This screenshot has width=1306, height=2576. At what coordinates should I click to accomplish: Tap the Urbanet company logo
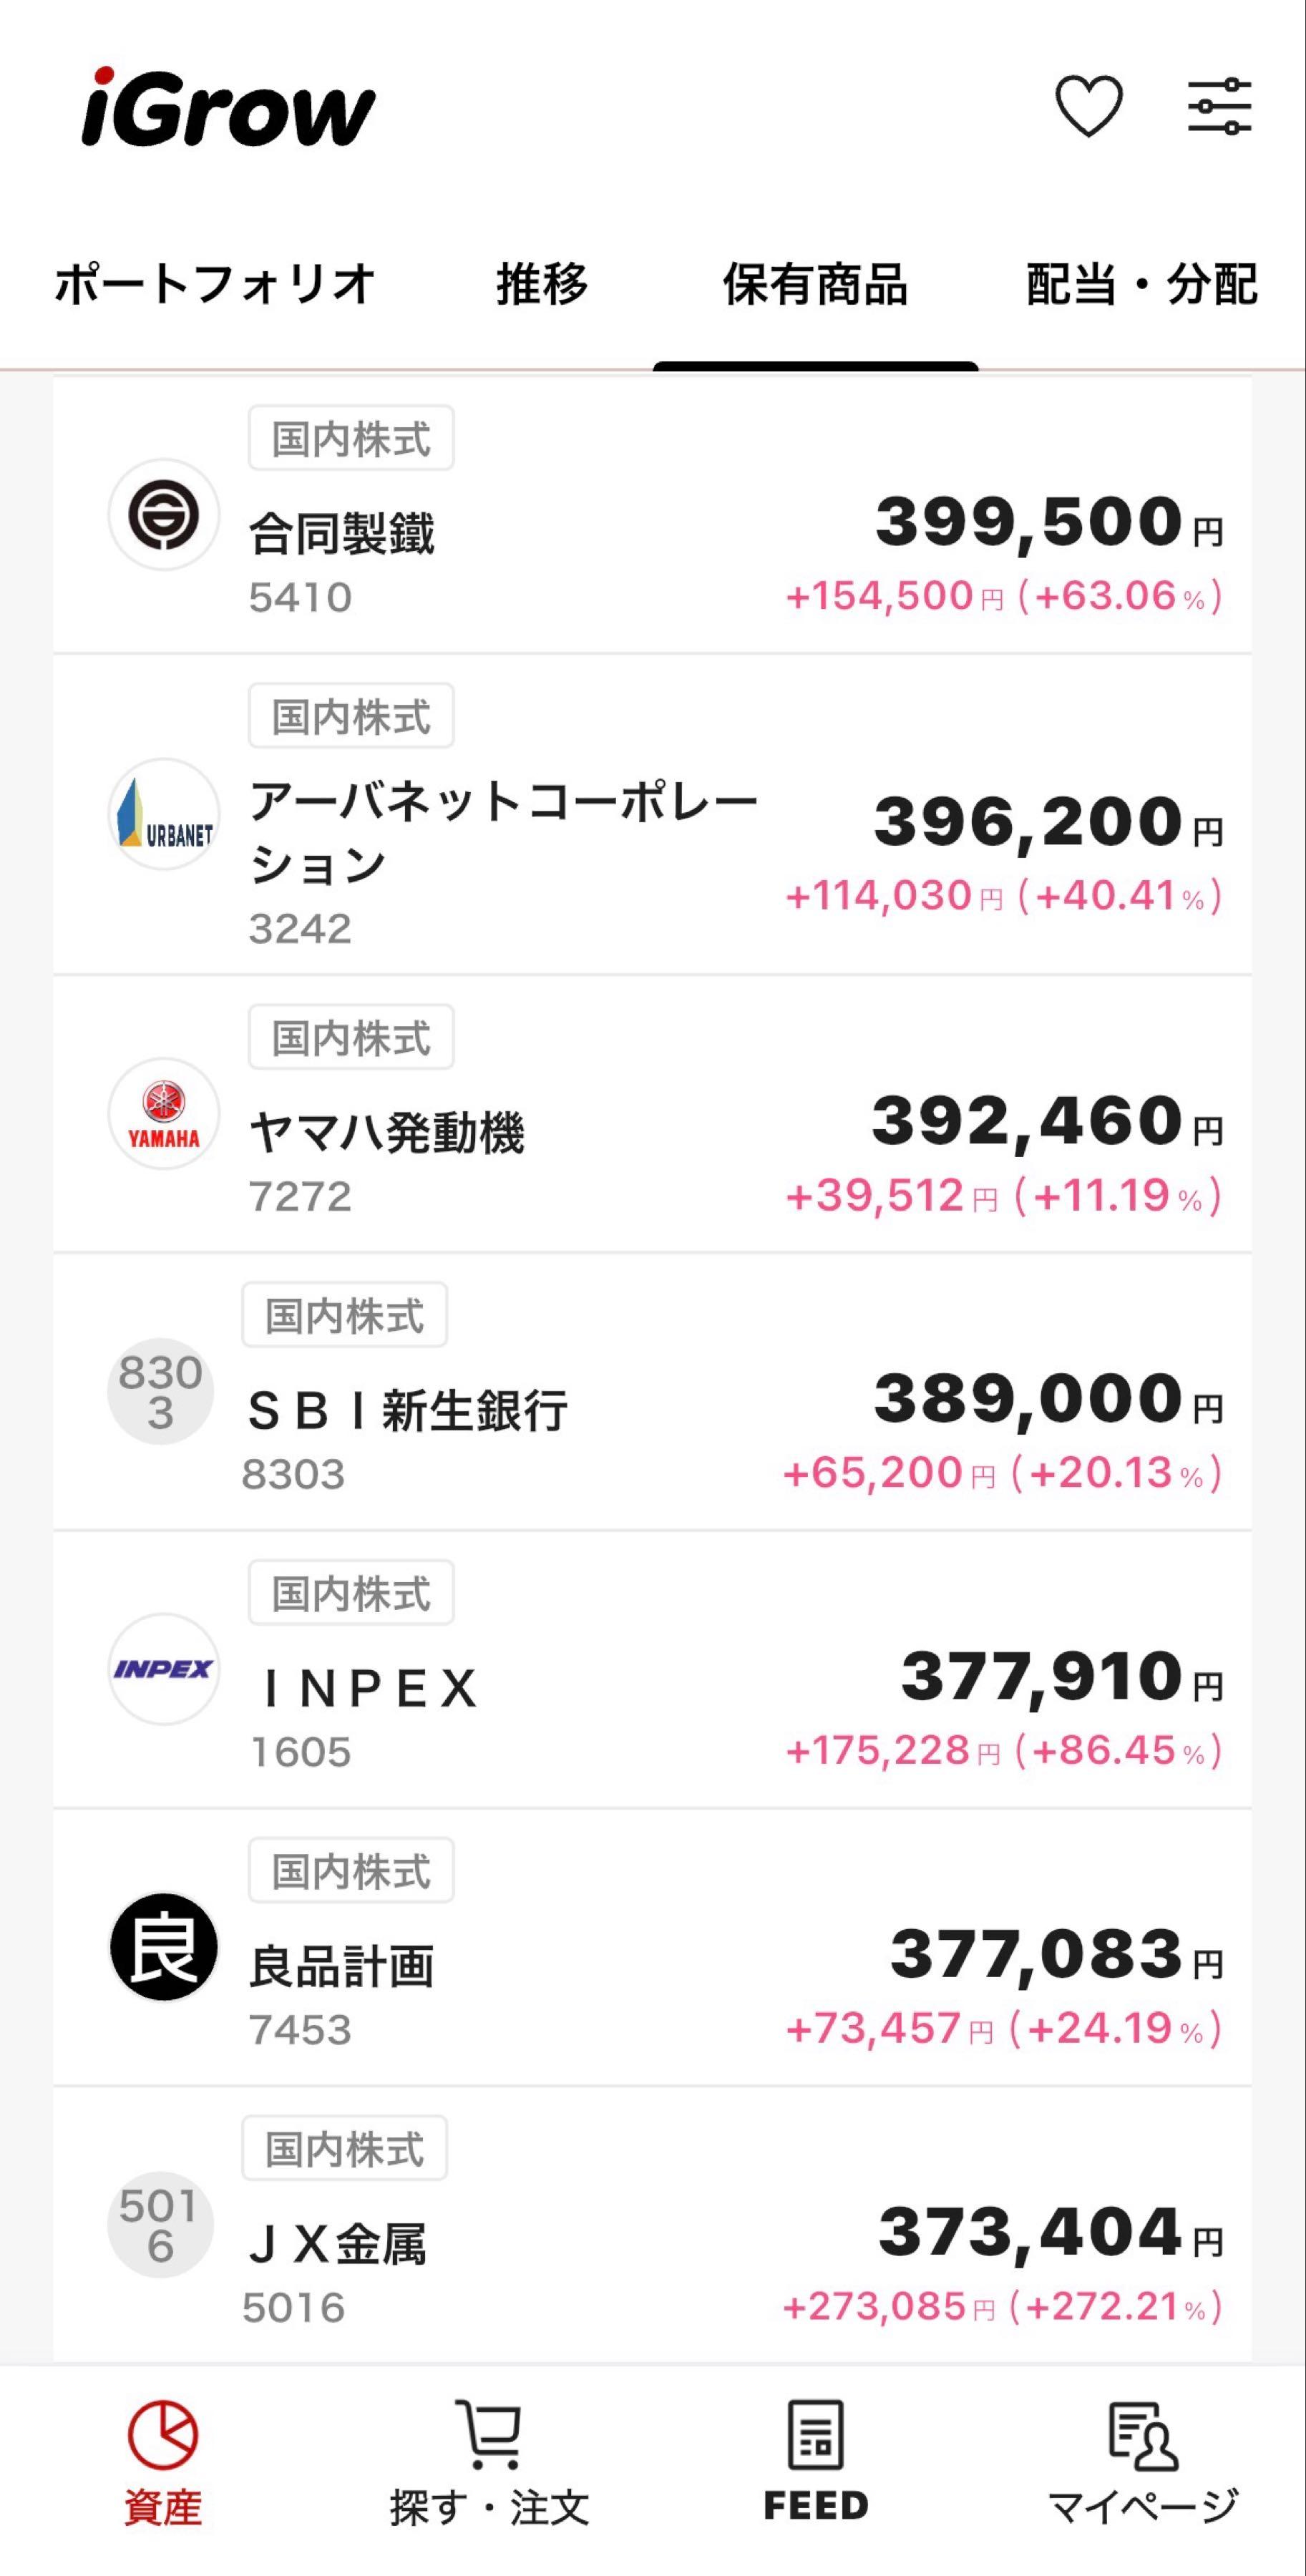coord(163,814)
